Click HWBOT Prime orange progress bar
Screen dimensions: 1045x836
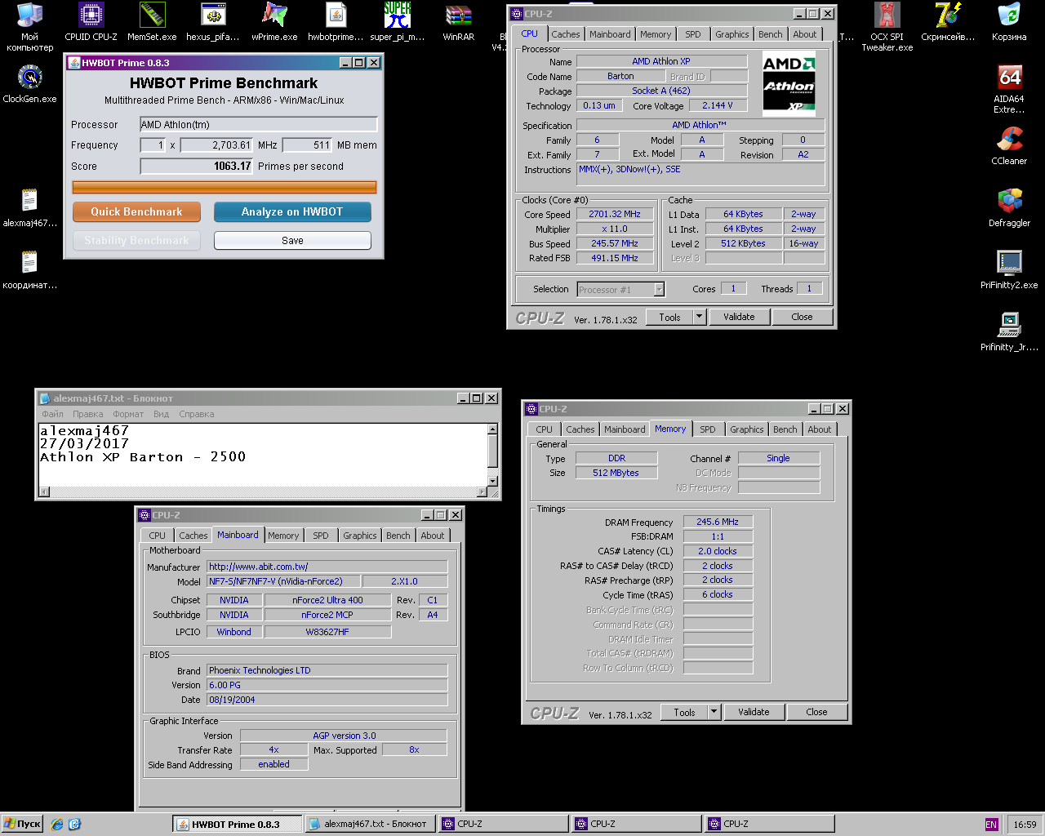(x=225, y=188)
